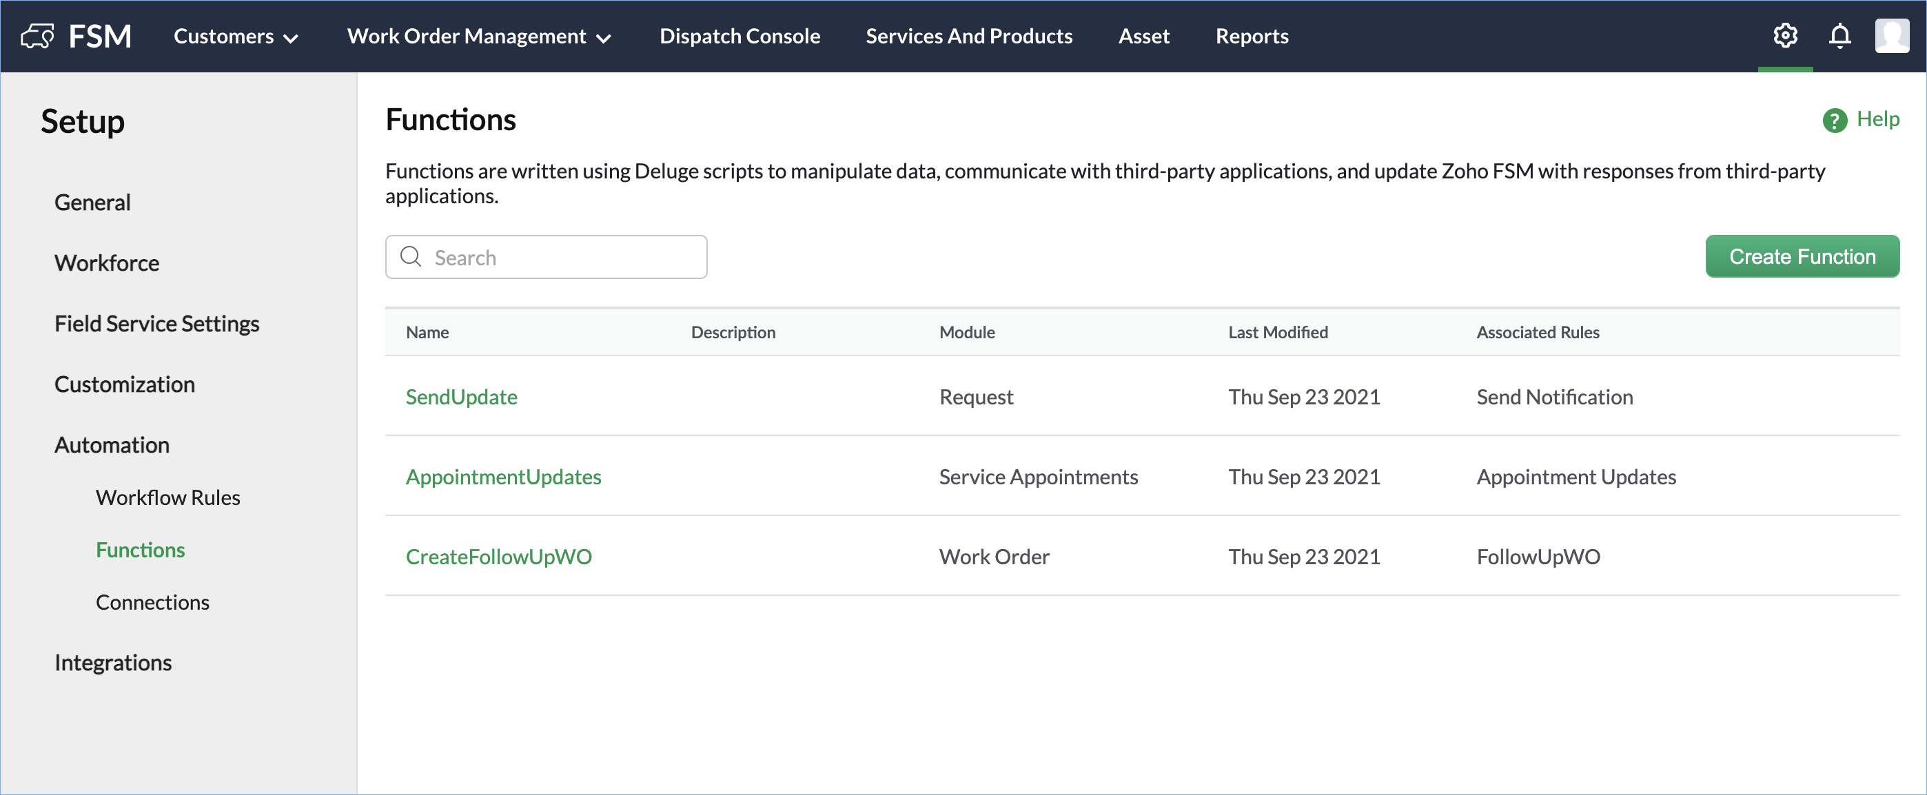This screenshot has height=795, width=1927.
Task: Open the settings gear icon
Action: [x=1785, y=35]
